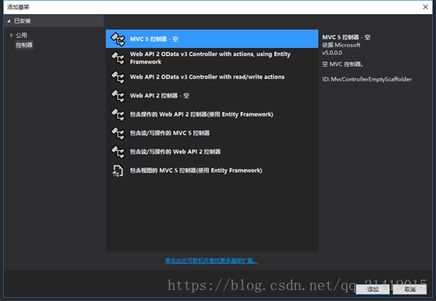436x301 pixels.
Task: Choose 包含操作的 Web API 2 控制器(使用 Entity Framework)
Action: (x=212, y=115)
